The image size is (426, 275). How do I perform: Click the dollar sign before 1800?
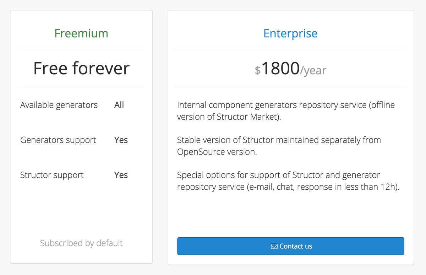point(258,70)
